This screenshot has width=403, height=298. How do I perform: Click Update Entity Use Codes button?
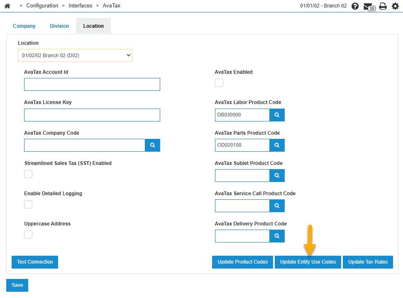[308, 262]
